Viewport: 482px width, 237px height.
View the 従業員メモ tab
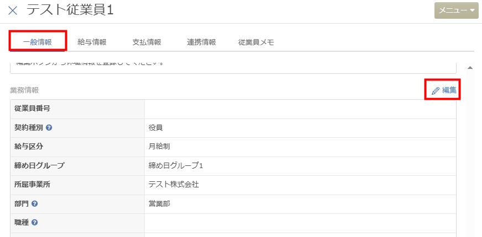click(256, 42)
